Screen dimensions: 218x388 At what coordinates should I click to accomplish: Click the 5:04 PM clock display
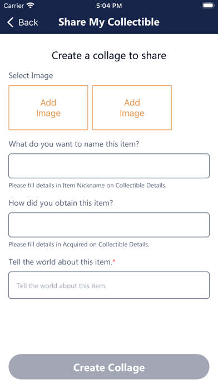(x=109, y=6)
